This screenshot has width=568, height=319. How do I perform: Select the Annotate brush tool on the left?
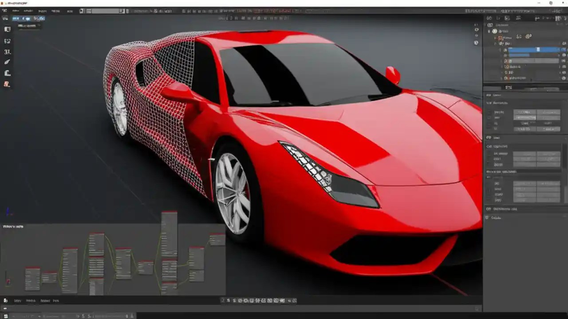[x=7, y=62]
